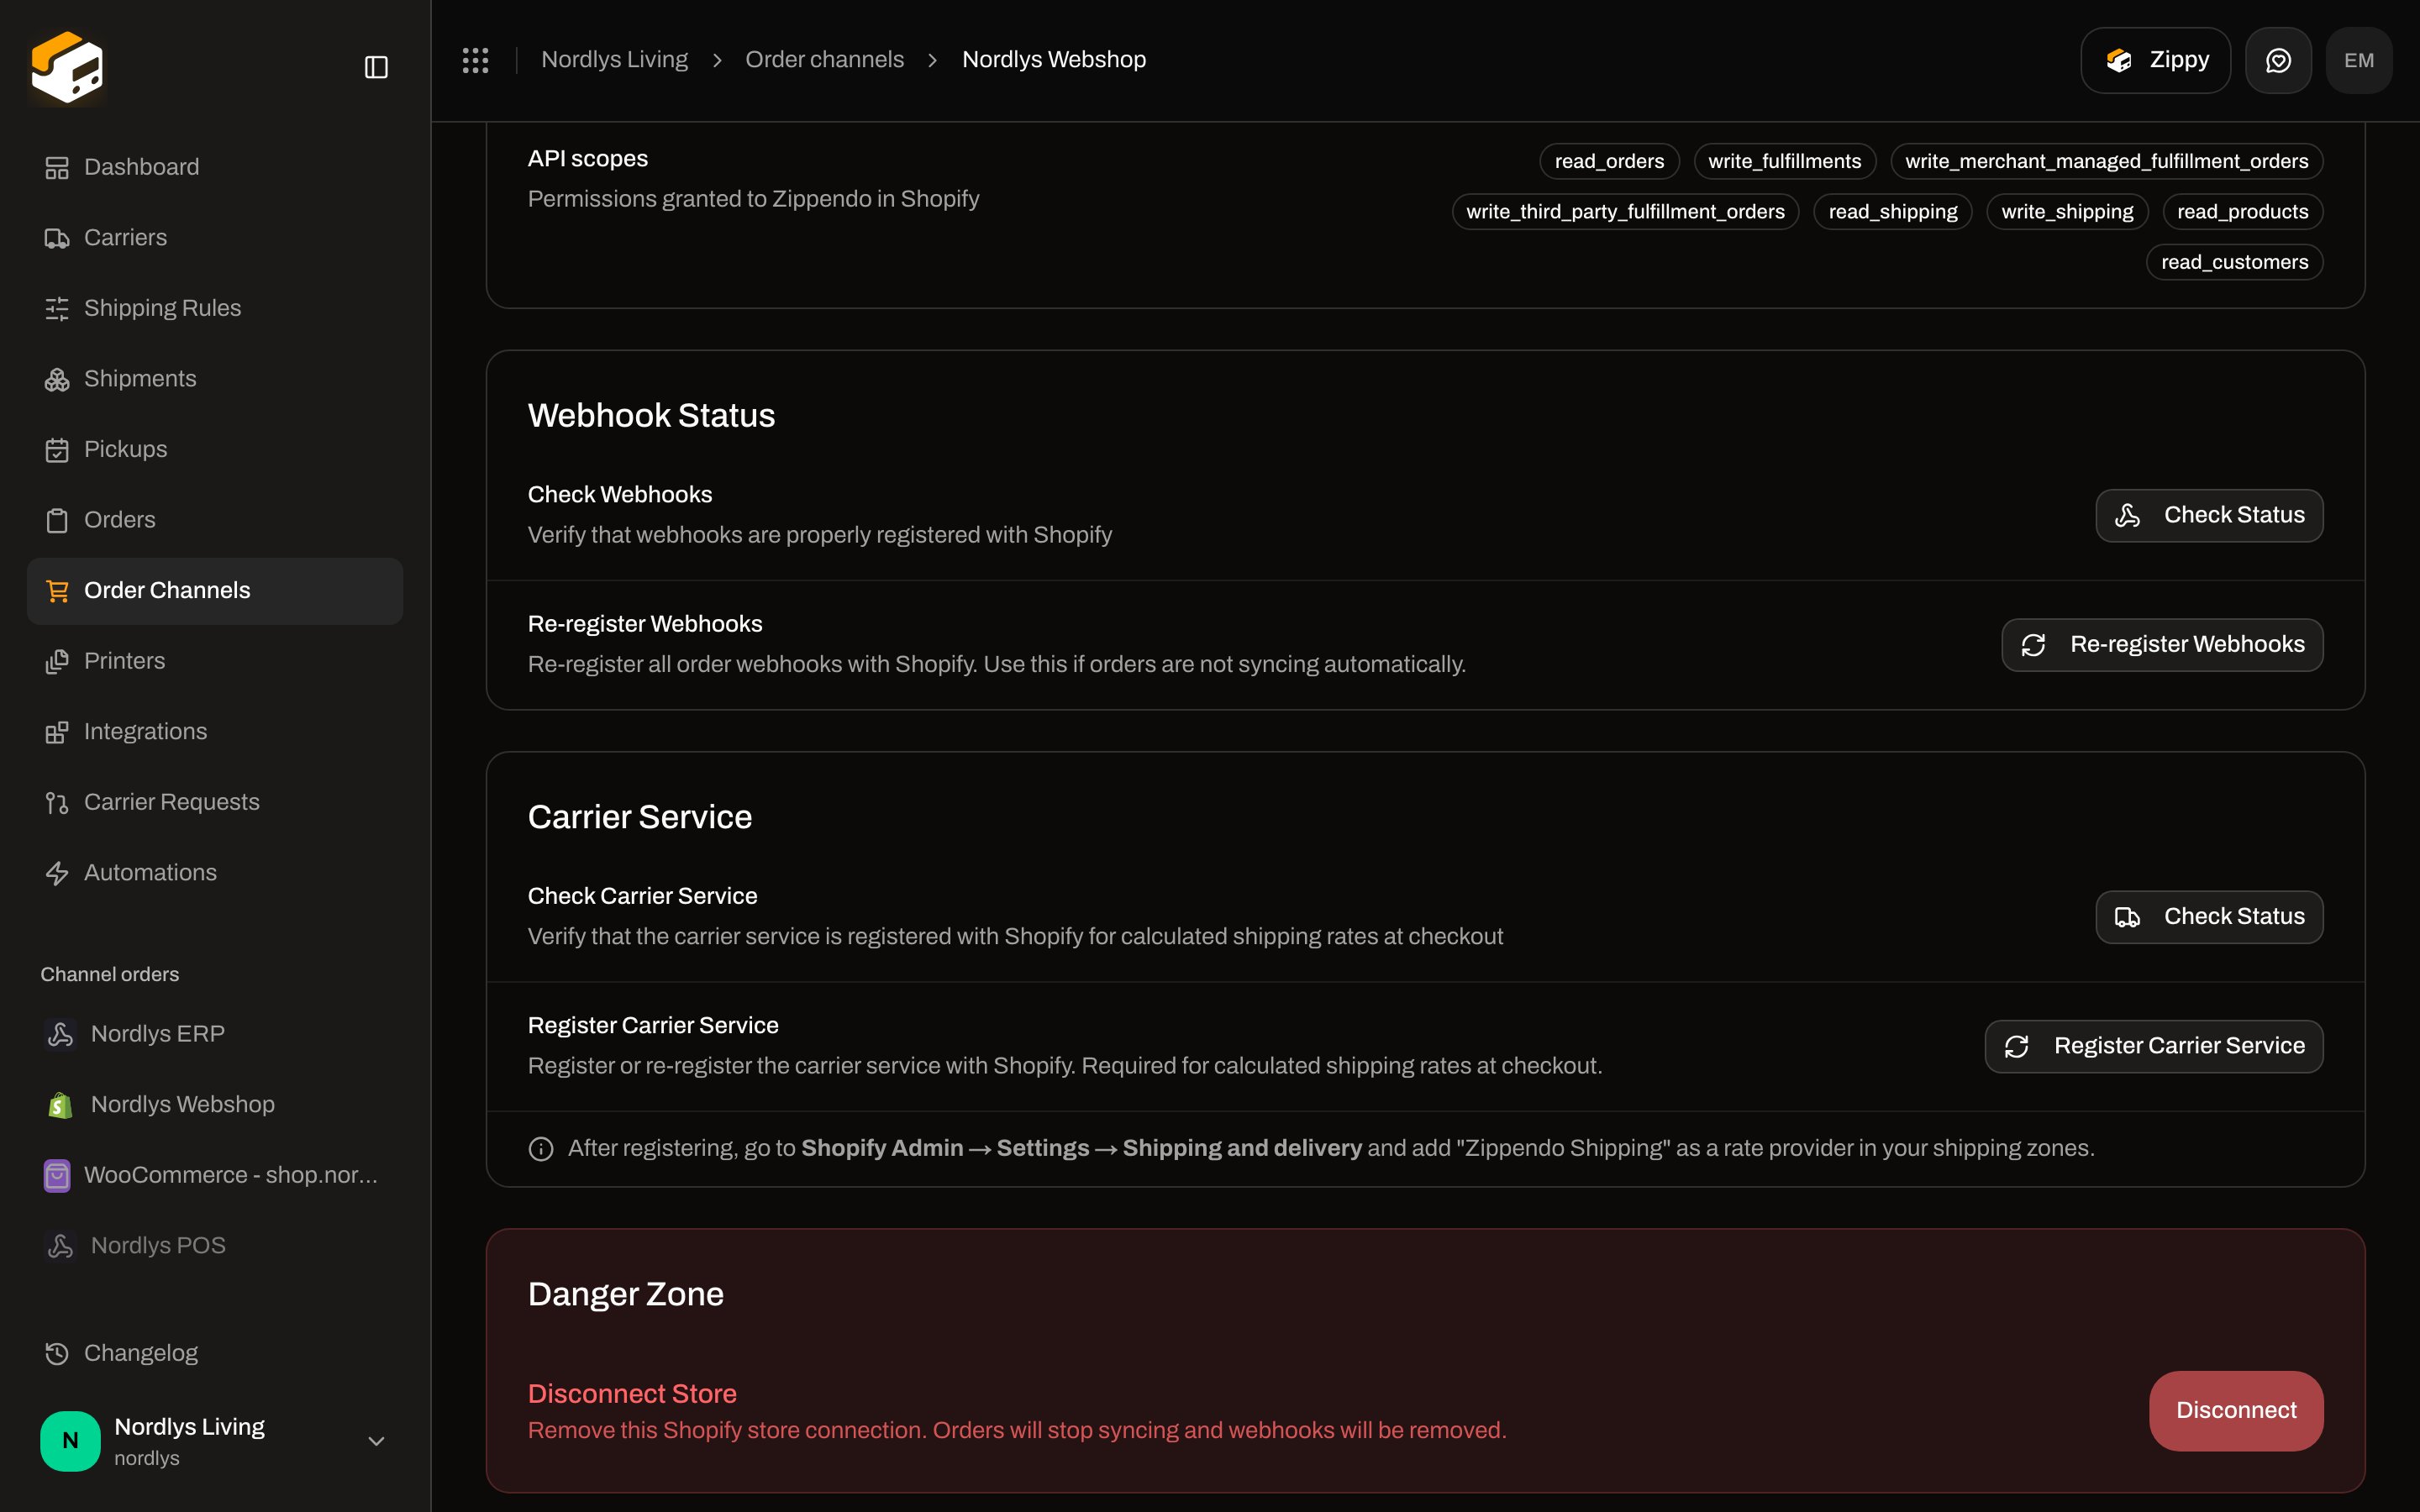Go to Orders page

point(215,520)
